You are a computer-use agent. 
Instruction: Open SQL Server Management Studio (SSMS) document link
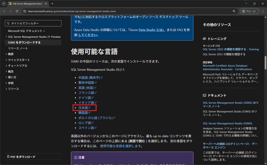point(228,123)
